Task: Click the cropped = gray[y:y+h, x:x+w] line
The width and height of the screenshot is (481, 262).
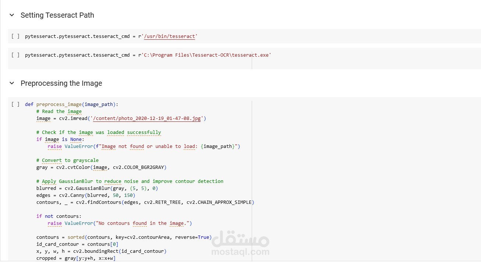Action: pyautogui.click(x=76, y=258)
